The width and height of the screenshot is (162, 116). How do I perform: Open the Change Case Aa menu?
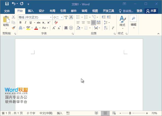pos(45,28)
